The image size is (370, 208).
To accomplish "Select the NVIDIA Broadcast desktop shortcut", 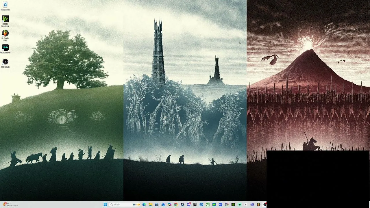I will point(5,21).
